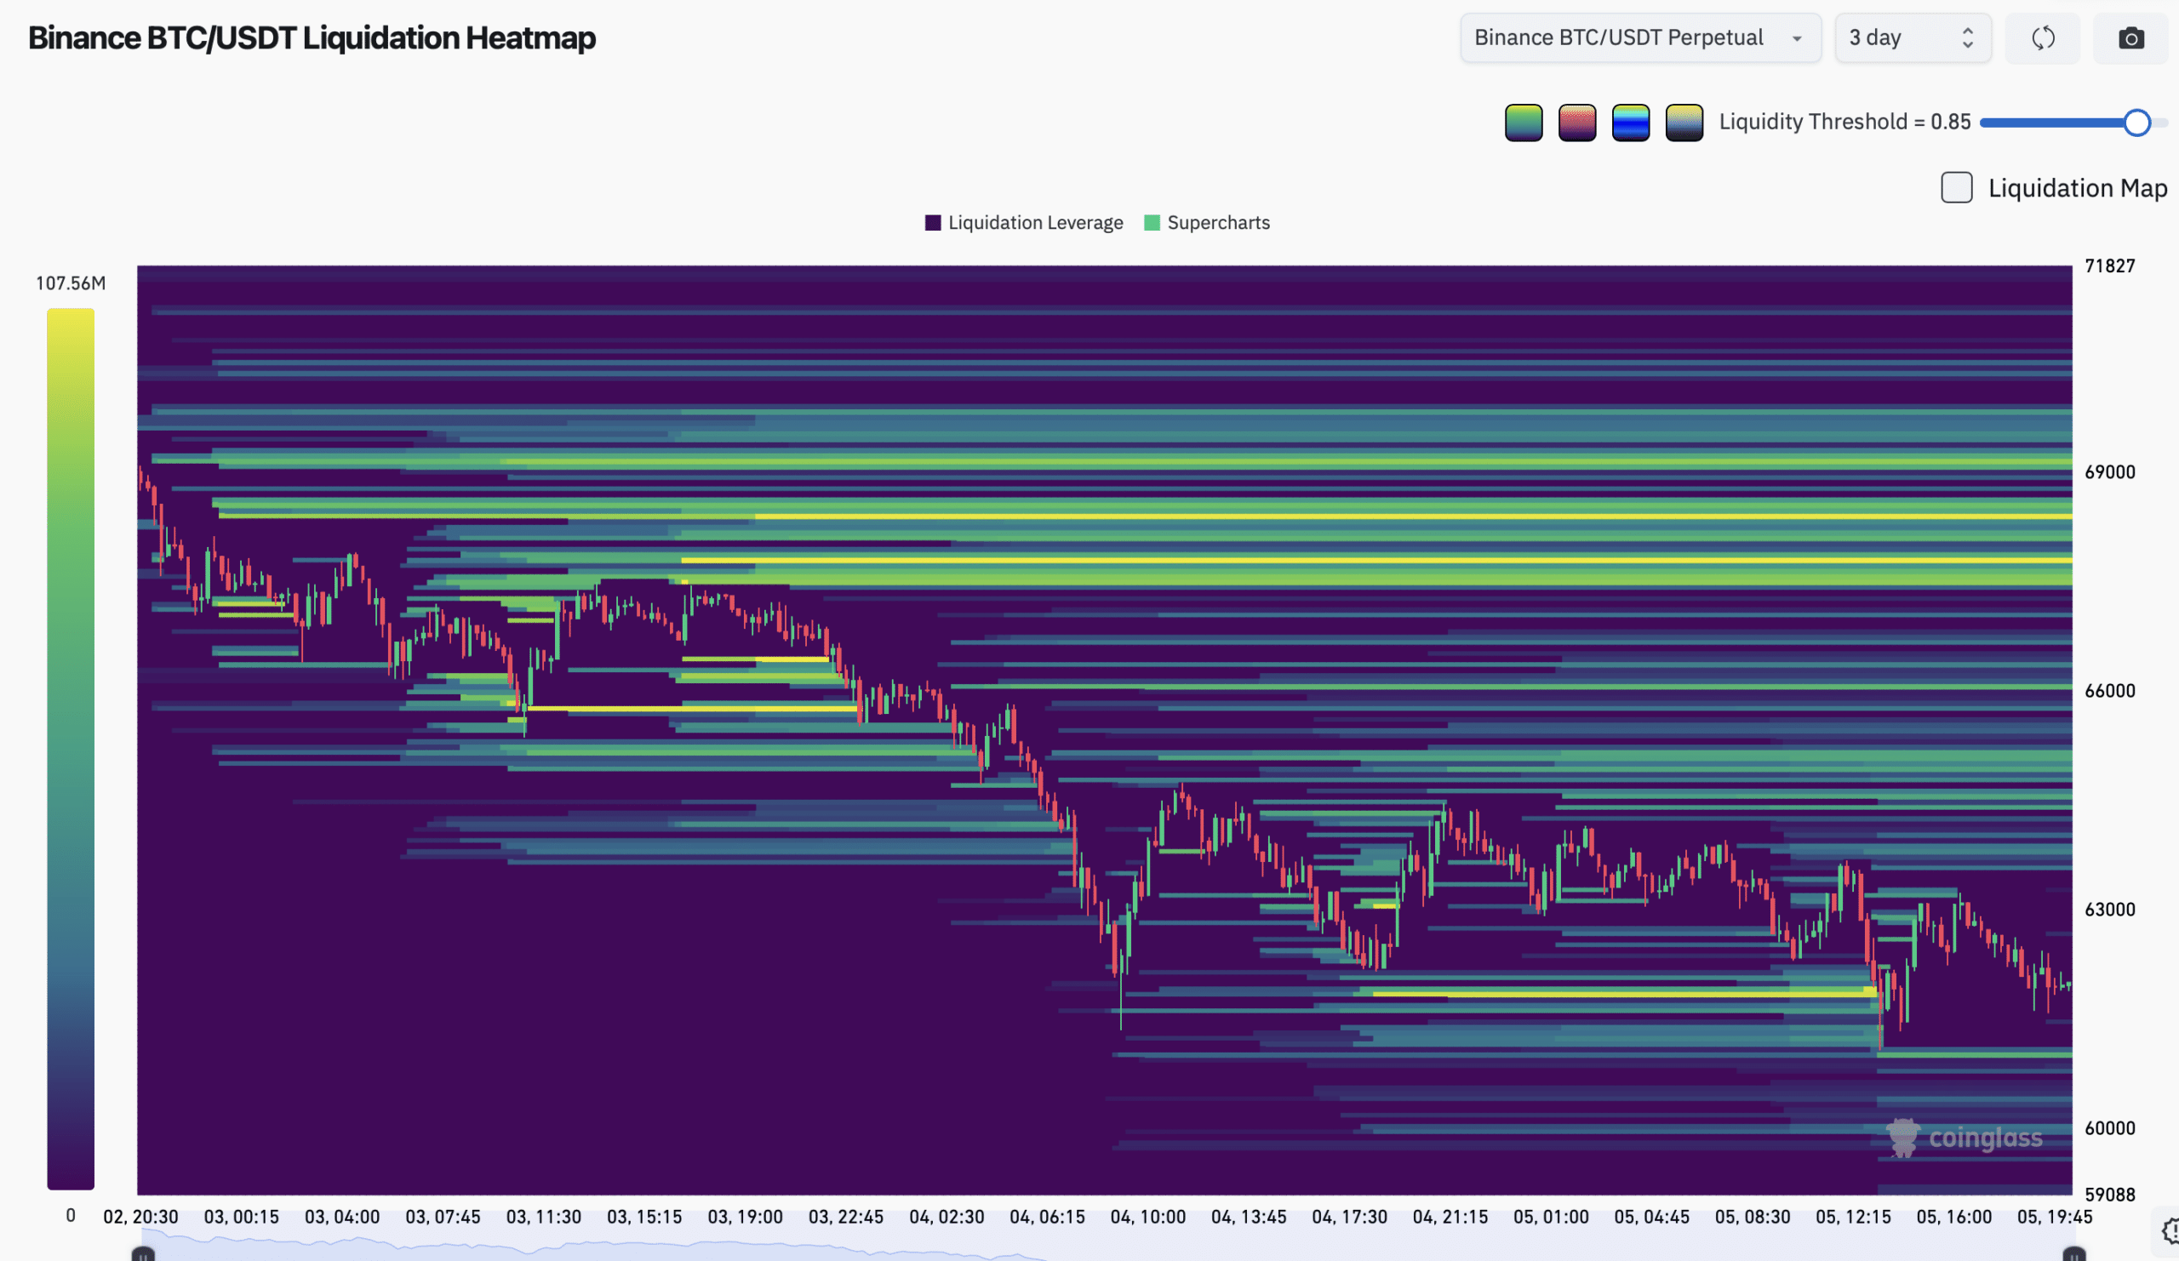Click the 107.56M scale maximum label
Viewport: 2179px width, 1261px height.
click(71, 283)
